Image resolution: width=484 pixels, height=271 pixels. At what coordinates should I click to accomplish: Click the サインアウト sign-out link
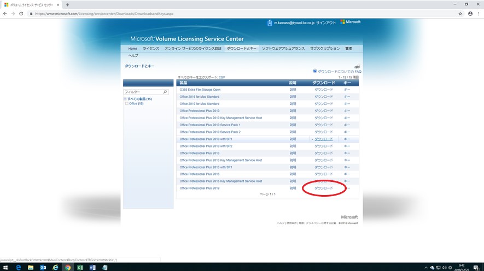pos(325,23)
